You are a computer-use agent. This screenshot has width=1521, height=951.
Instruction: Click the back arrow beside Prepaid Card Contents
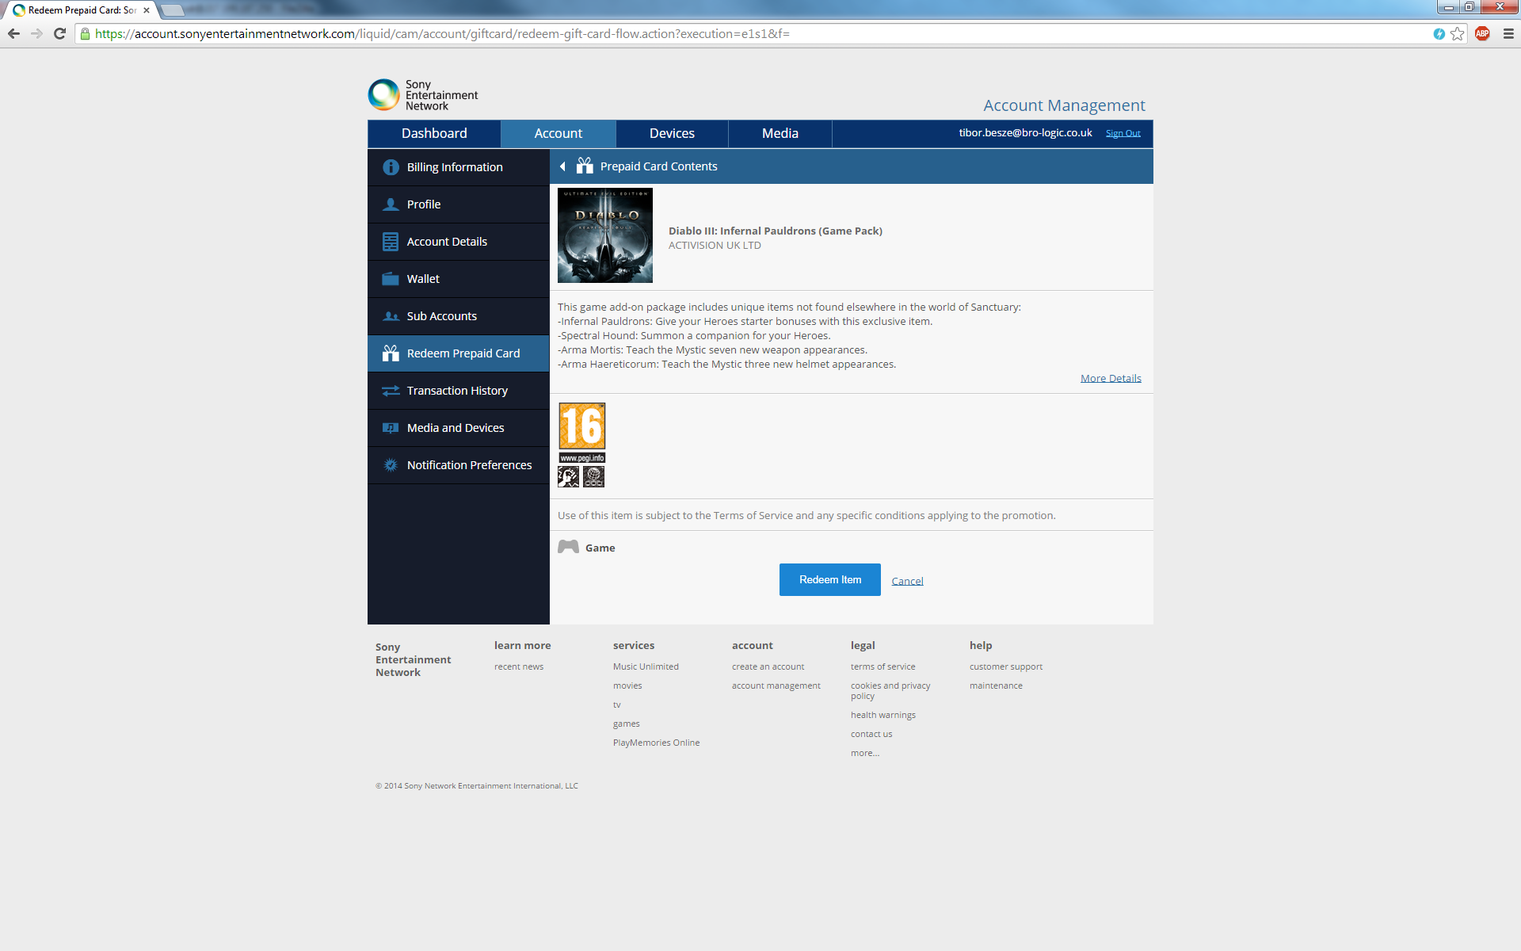pos(562,166)
